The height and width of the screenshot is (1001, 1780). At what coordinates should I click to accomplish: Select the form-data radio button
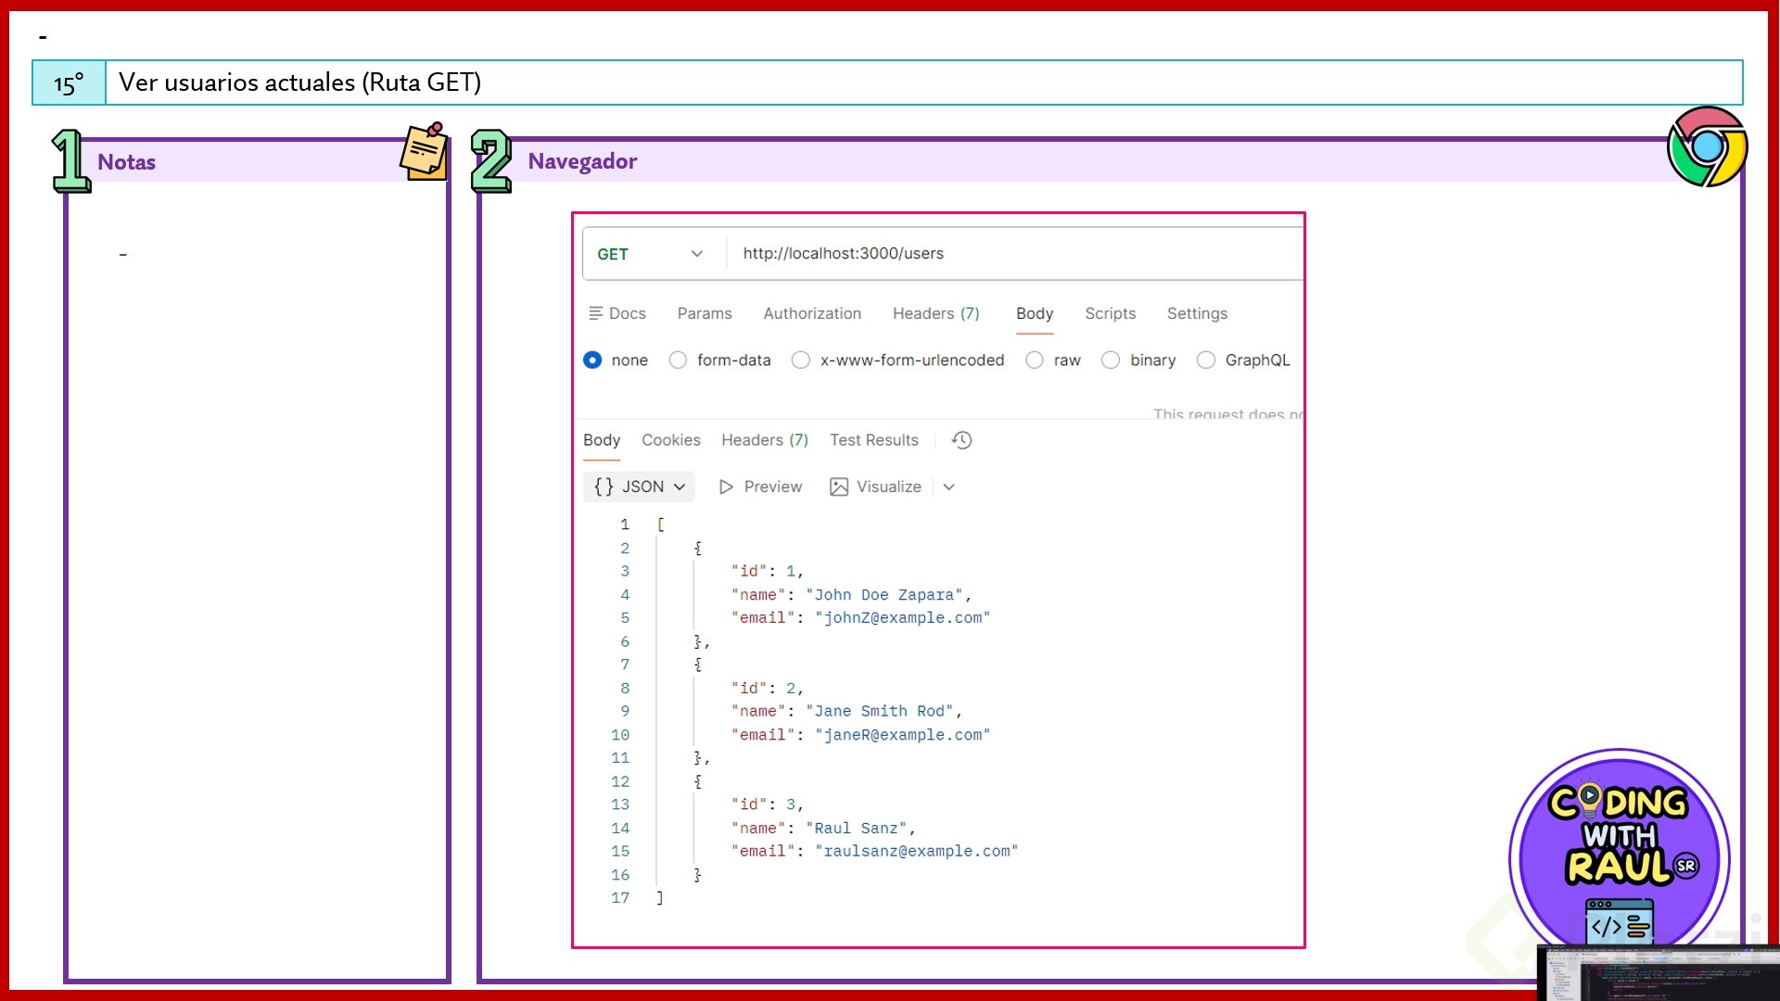pos(679,360)
